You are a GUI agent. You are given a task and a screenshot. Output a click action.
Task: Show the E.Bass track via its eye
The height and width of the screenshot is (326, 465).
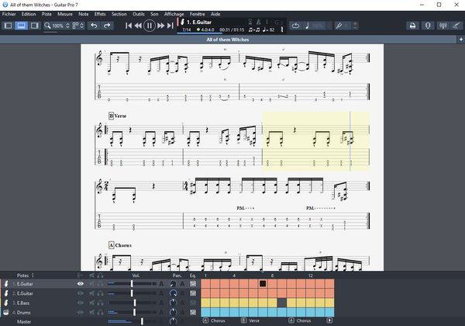pos(81,303)
